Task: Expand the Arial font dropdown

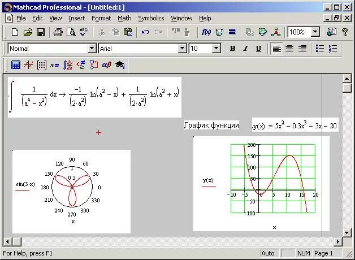Action: point(182,49)
